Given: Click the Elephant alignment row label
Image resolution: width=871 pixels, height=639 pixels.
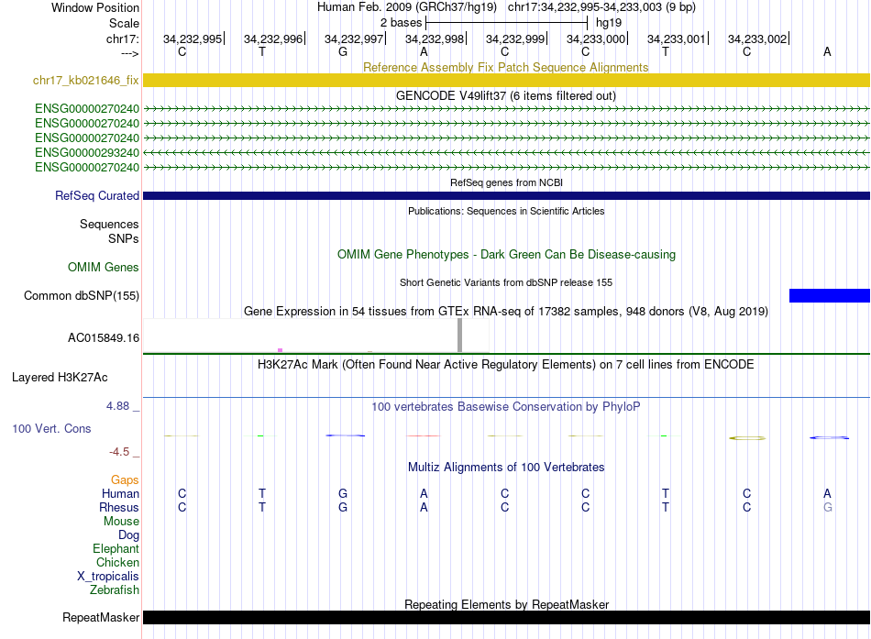Looking at the screenshot, I should click(x=116, y=548).
